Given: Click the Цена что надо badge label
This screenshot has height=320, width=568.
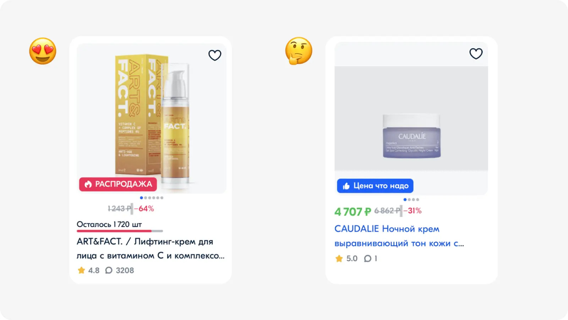Looking at the screenshot, I should 381,186.
